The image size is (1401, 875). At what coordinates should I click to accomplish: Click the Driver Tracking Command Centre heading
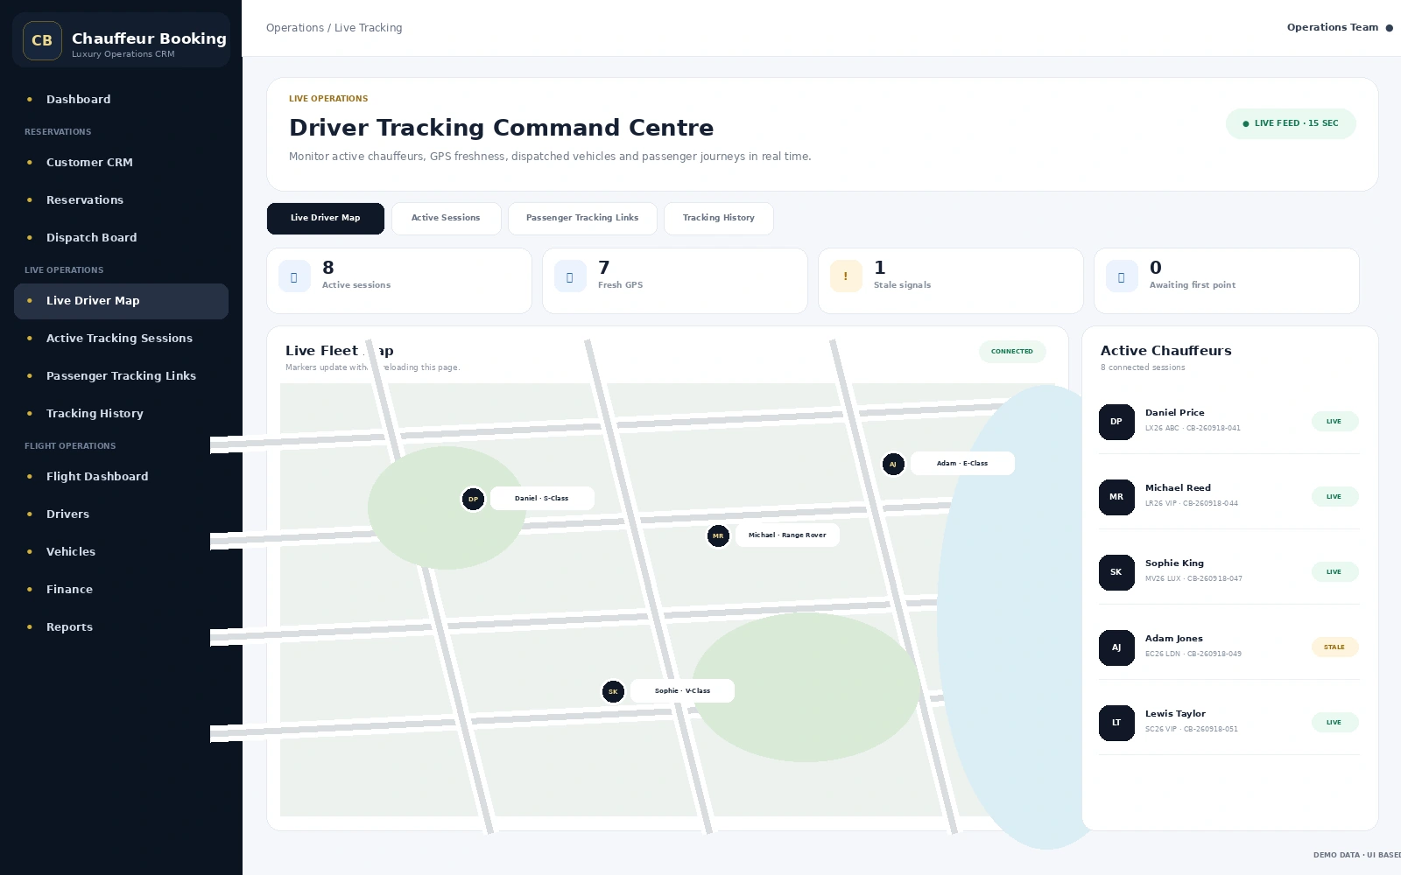click(x=502, y=129)
